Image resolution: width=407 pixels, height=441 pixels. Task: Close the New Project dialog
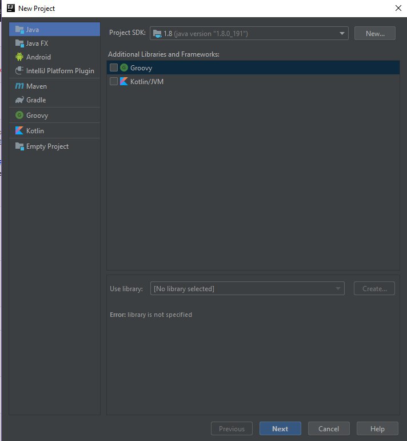[398, 8]
